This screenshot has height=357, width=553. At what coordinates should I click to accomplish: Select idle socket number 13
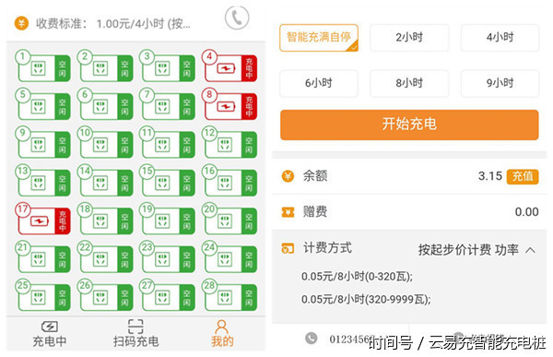coord(43,181)
